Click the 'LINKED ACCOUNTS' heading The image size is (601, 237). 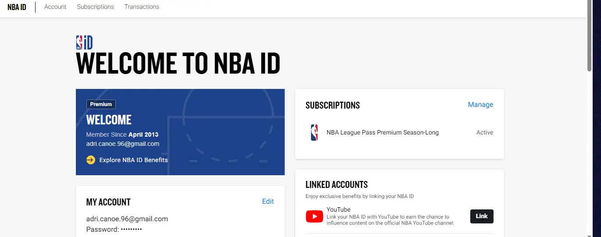[337, 184]
